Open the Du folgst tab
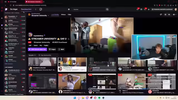The height and width of the screenshot is (100, 178). click(x=14, y=9)
